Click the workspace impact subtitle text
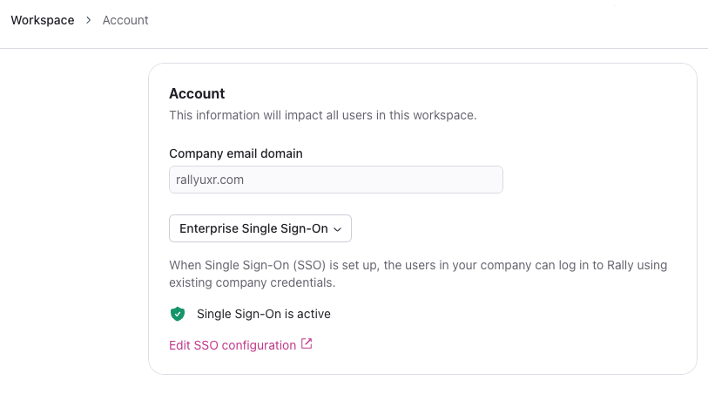This screenshot has height=394, width=708. pos(322,116)
